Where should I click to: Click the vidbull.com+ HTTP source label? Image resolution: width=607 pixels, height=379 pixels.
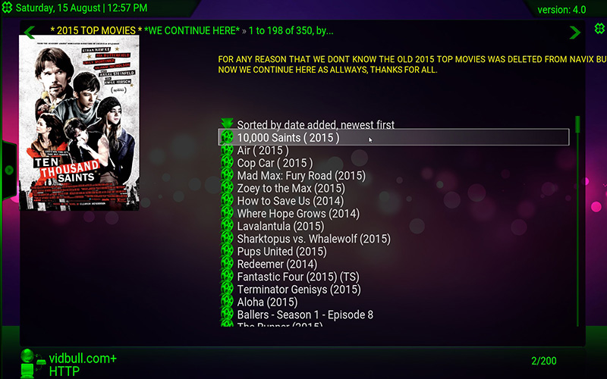83,365
